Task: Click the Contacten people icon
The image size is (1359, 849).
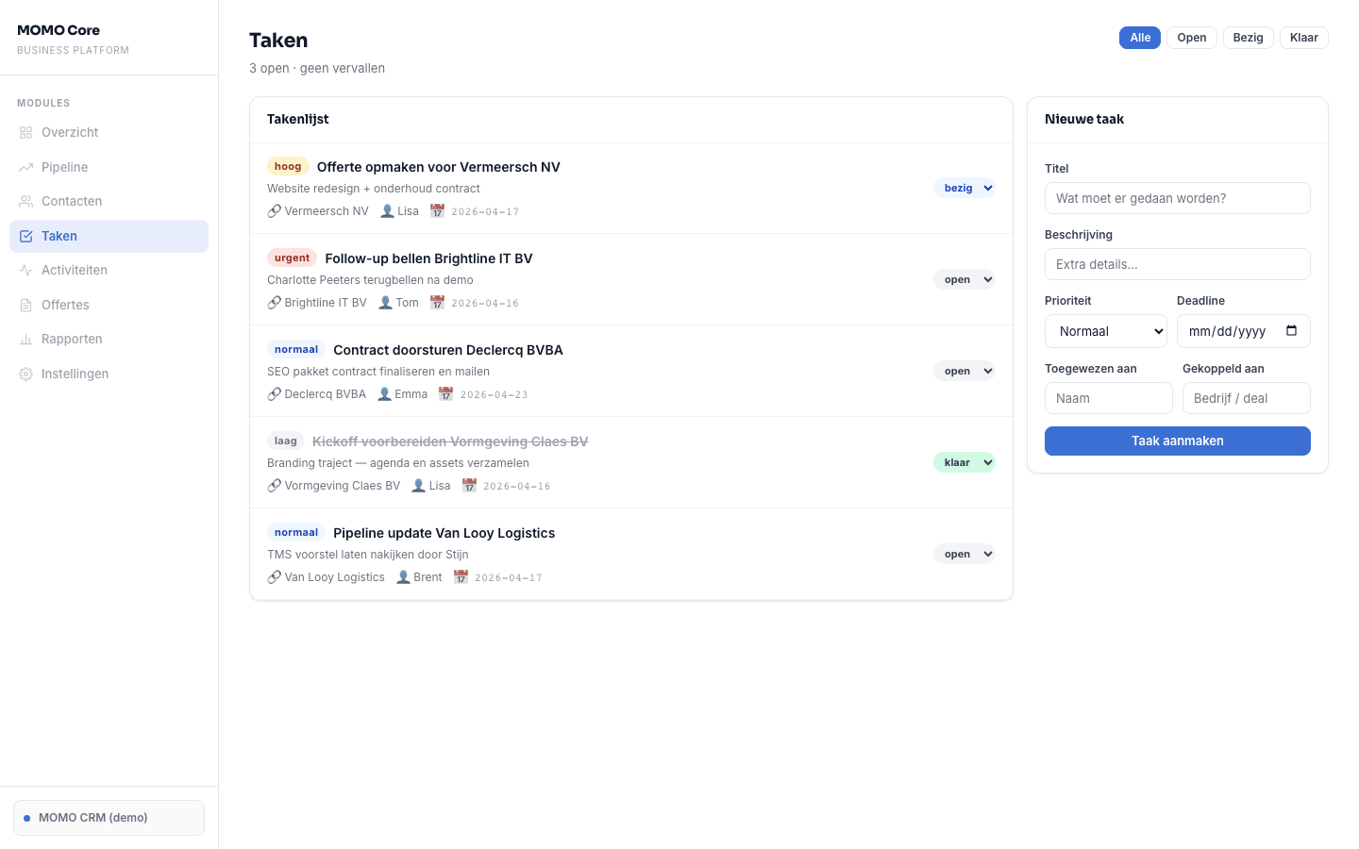Action: click(x=26, y=201)
